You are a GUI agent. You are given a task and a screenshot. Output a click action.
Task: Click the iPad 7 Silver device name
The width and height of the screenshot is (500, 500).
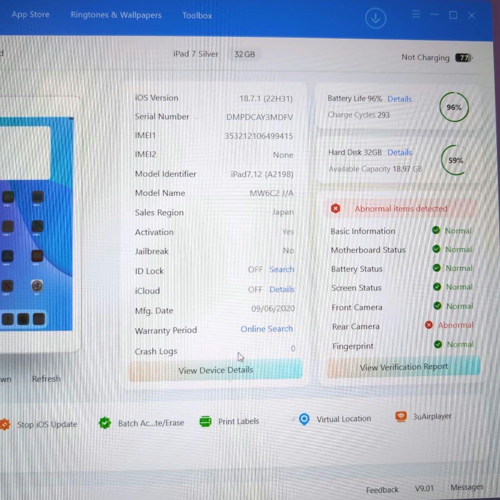coord(196,54)
